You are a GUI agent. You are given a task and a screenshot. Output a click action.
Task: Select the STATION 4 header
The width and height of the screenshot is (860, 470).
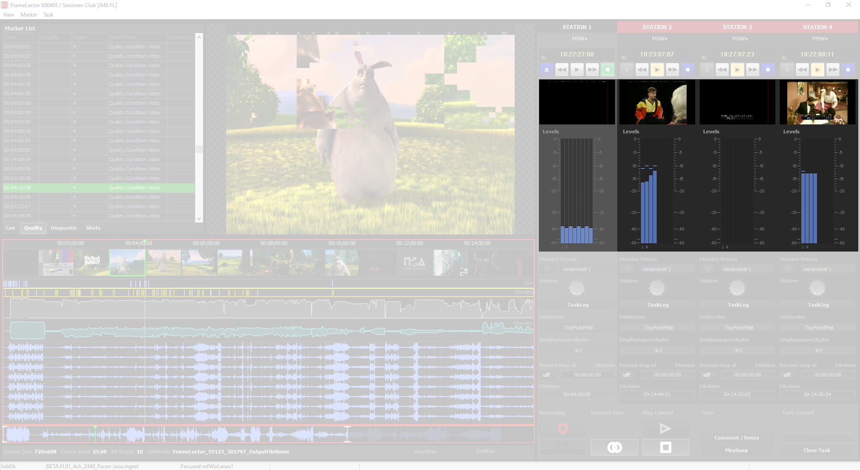817,27
